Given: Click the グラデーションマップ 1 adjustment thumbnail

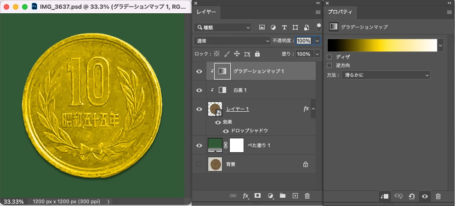Looking at the screenshot, I should pos(222,71).
